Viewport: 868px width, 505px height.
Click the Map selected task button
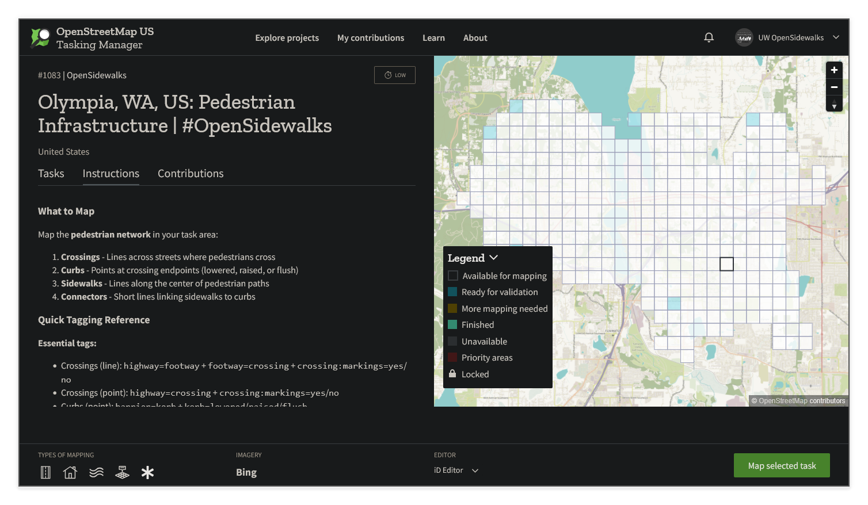782,465
